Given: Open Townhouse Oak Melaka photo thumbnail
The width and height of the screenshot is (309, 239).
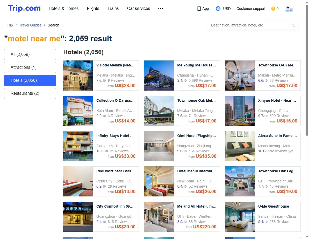Looking at the screenshot, I should 159,111.
